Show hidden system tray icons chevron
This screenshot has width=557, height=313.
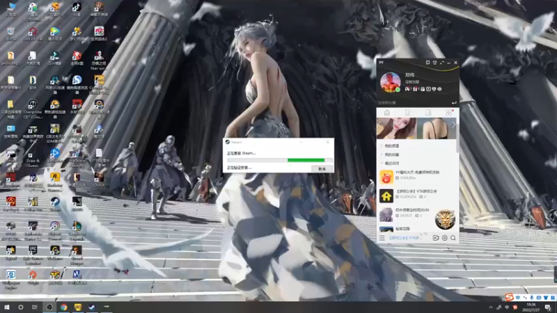point(491,307)
